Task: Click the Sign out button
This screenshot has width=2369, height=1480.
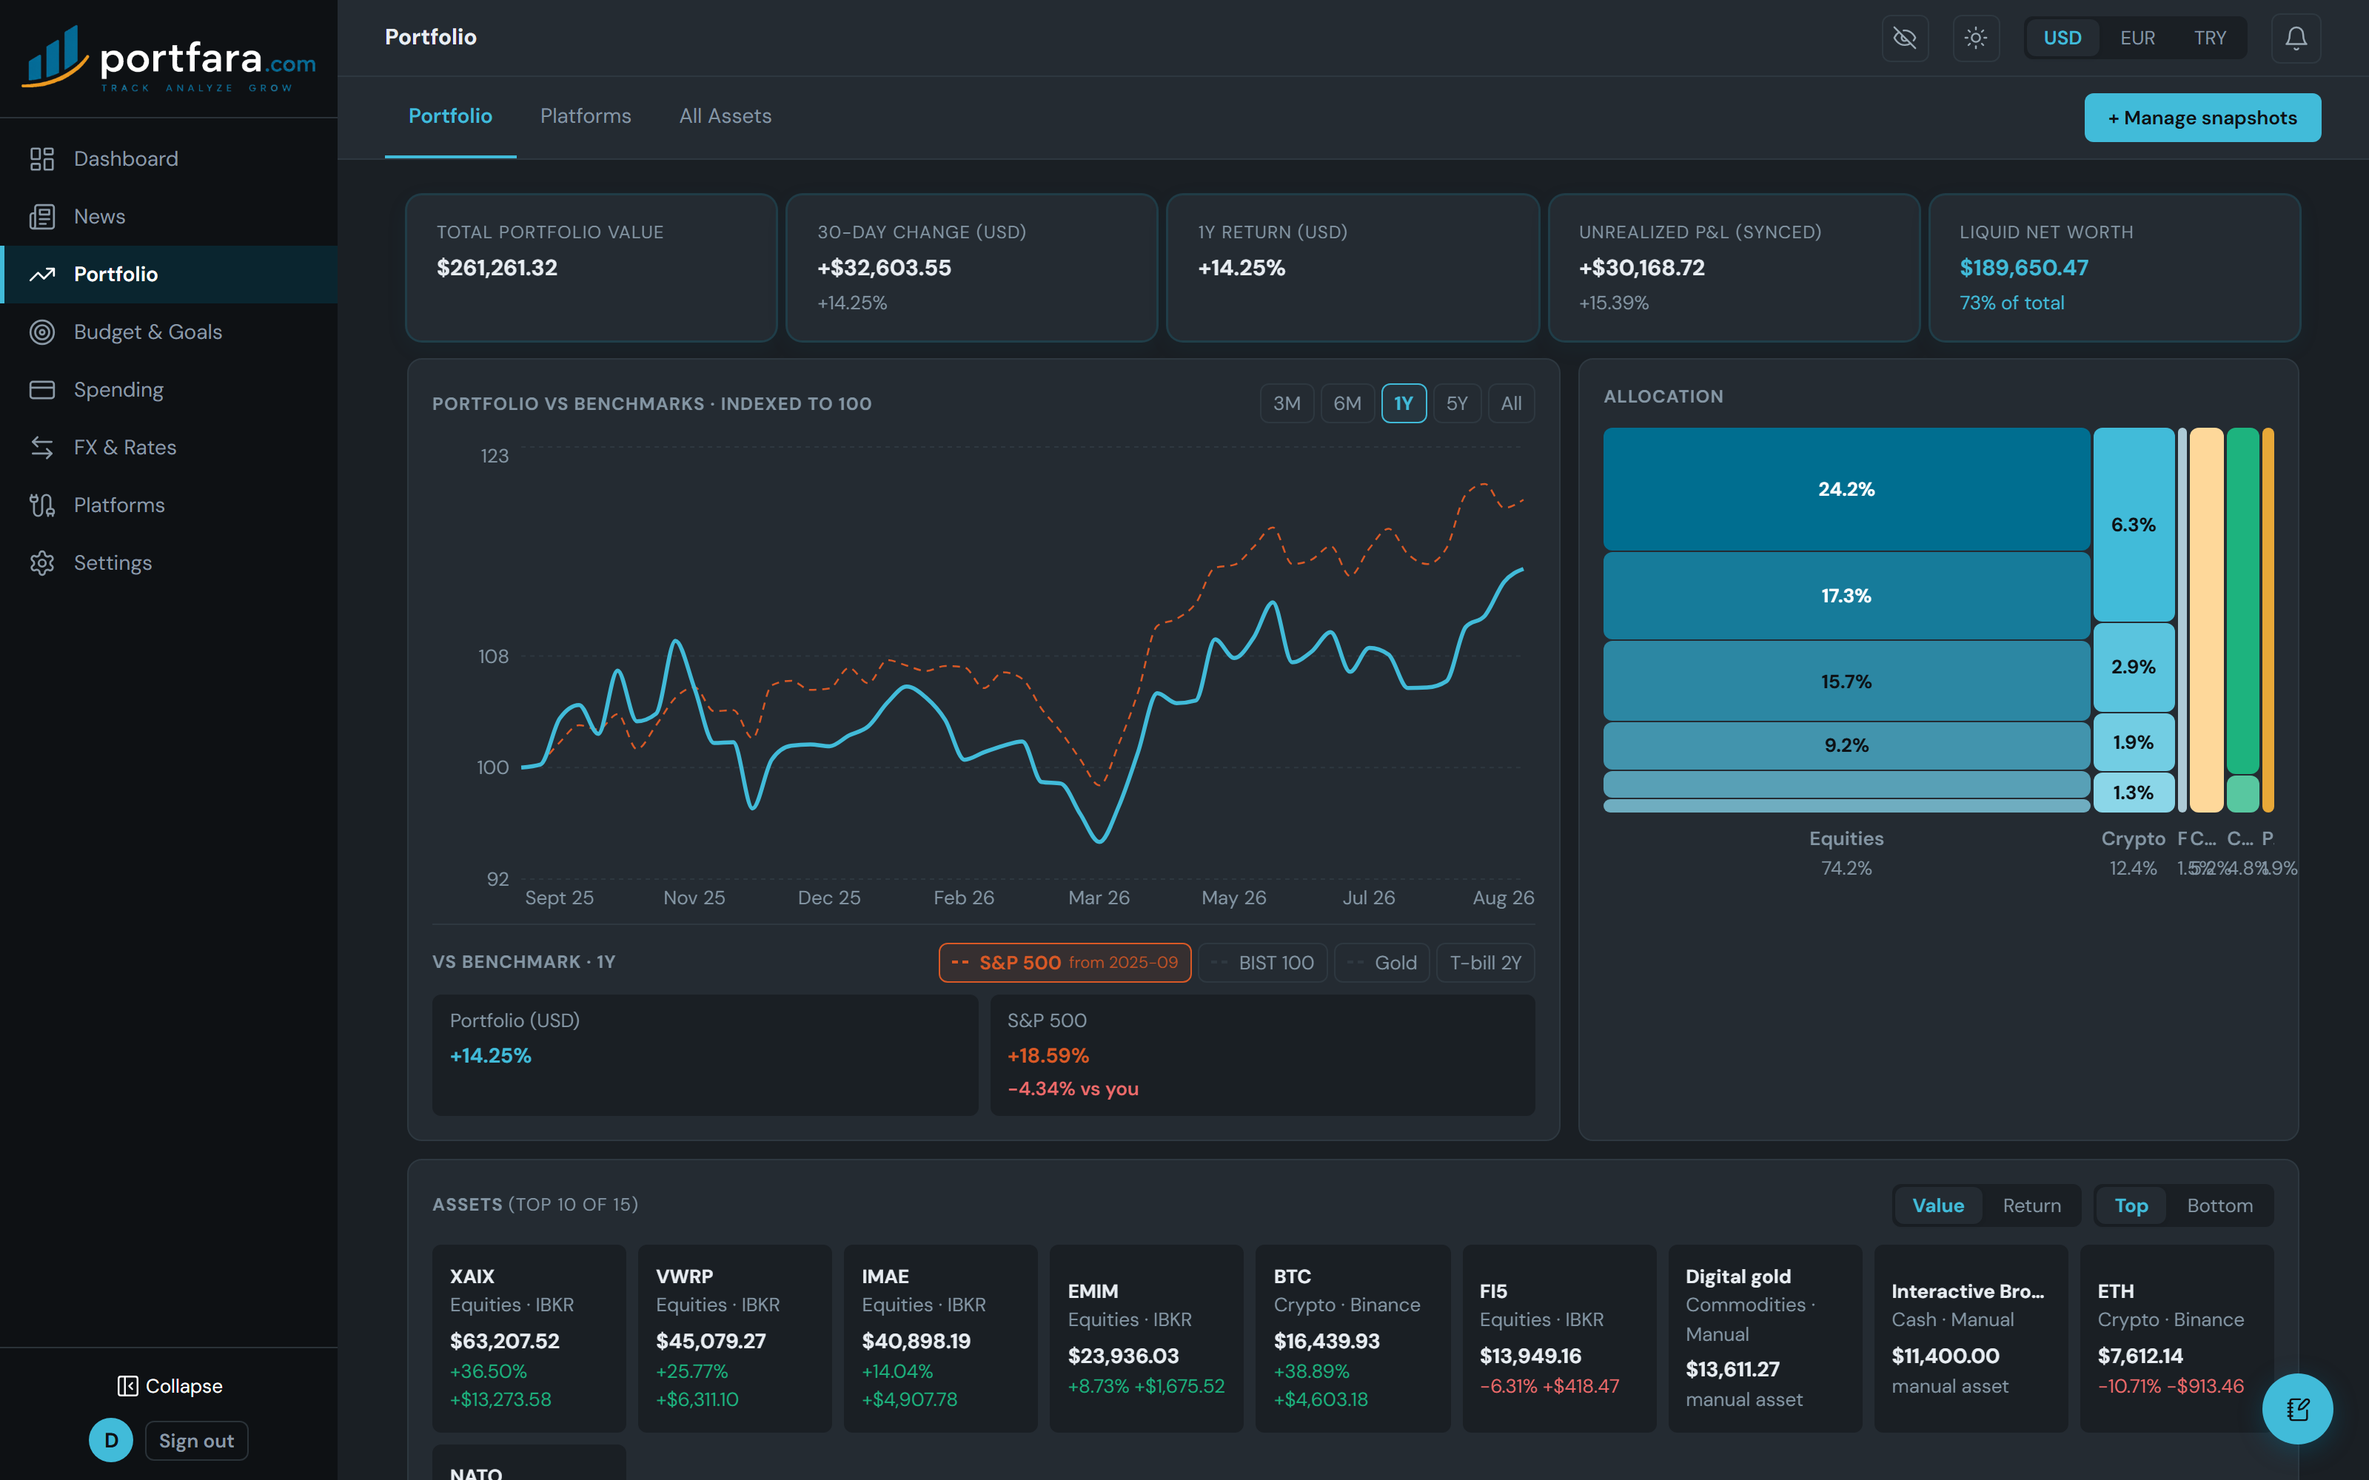Action: tap(197, 1440)
